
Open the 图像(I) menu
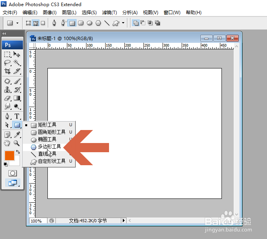coord(50,13)
